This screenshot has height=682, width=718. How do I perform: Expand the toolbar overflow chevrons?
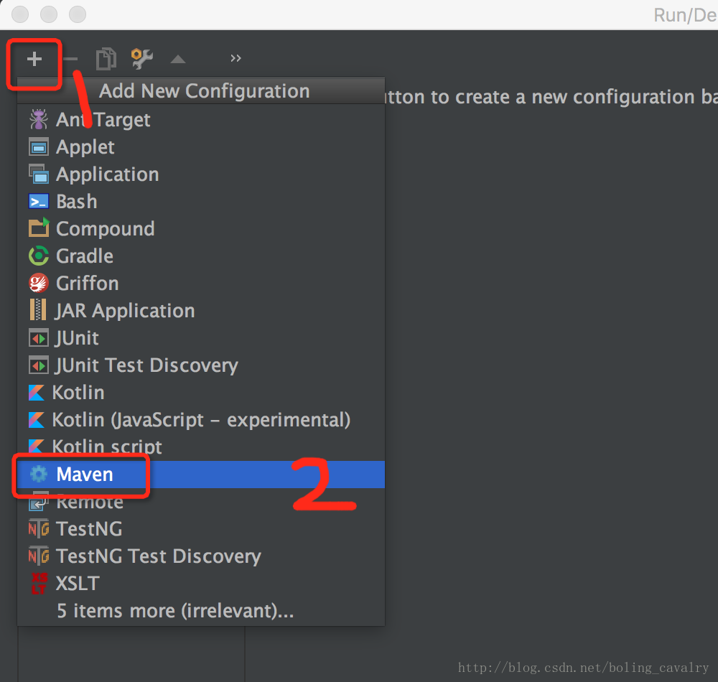(236, 58)
